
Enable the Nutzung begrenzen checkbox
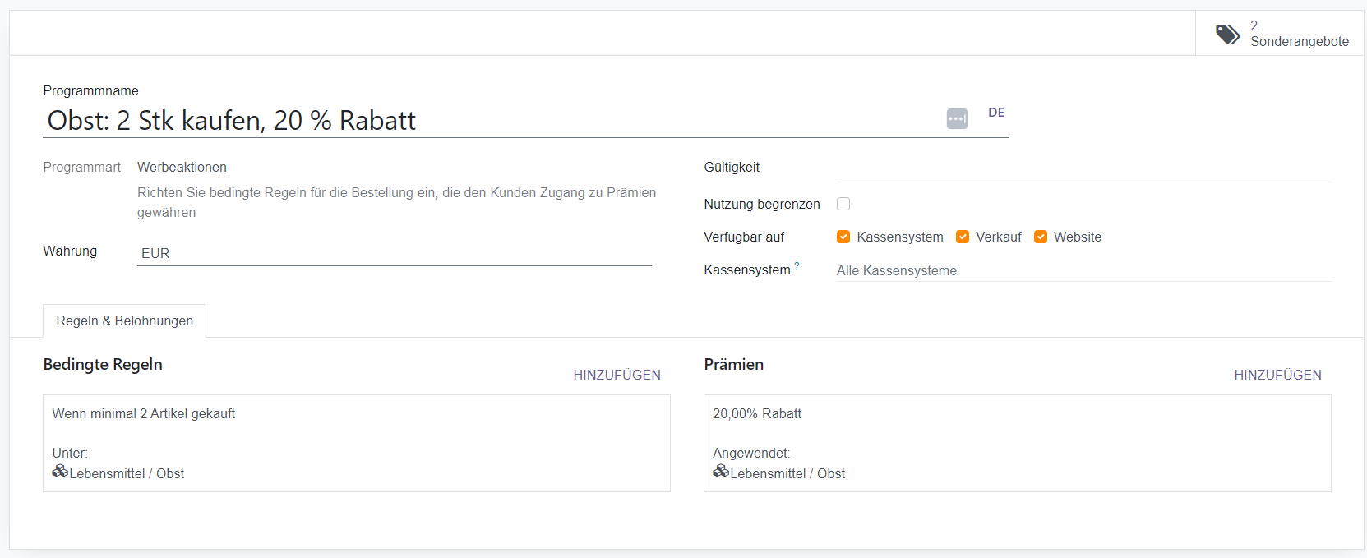[x=843, y=204]
